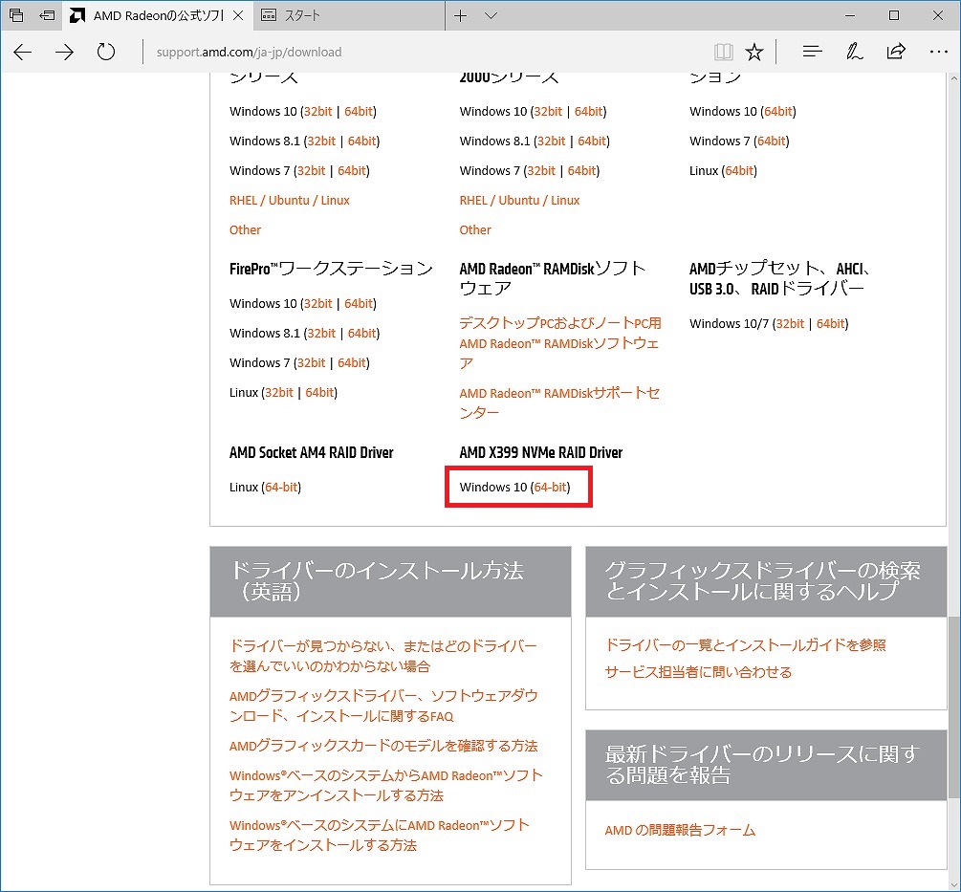This screenshot has width=961, height=892.
Task: Click the 最新ドライバーのリリース panel header
Action: pyautogui.click(x=766, y=765)
